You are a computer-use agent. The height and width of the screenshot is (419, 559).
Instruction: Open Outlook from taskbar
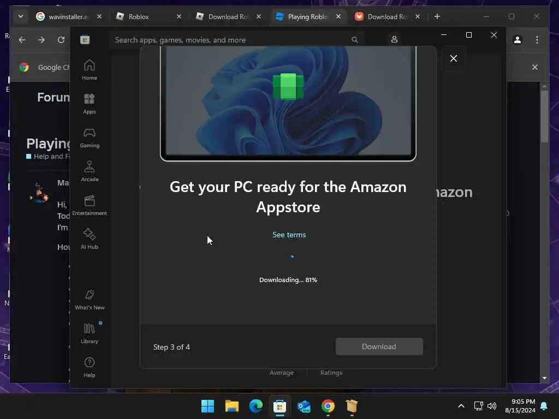(x=304, y=406)
